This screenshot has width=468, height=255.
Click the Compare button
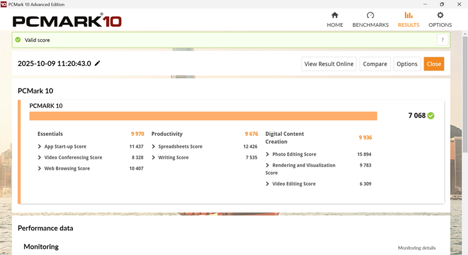375,64
